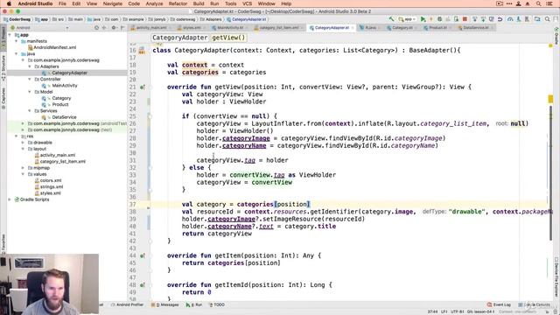Click the Attach debugger to process icon

[456, 19]
